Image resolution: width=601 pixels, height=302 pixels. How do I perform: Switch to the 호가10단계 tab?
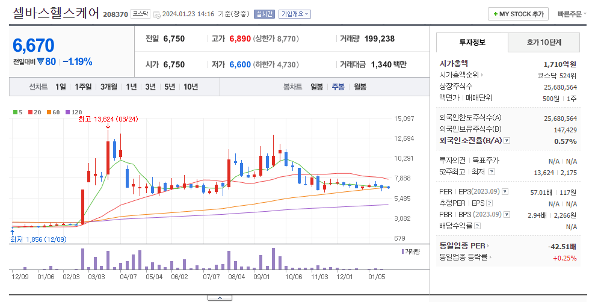(x=544, y=42)
